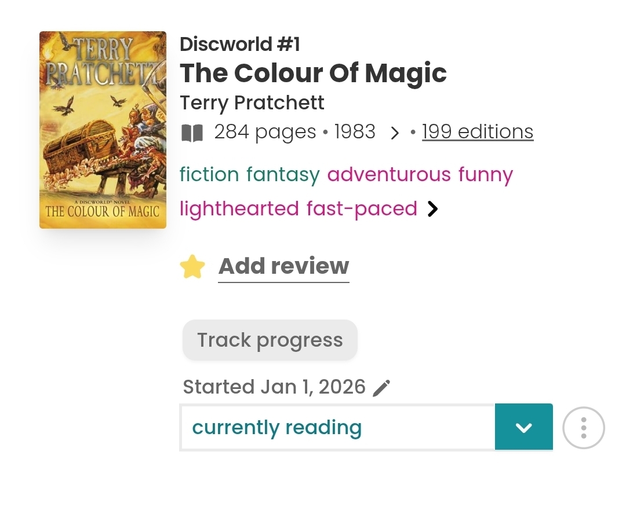
Task: Expand the full tag list chevron
Action: 432,209
